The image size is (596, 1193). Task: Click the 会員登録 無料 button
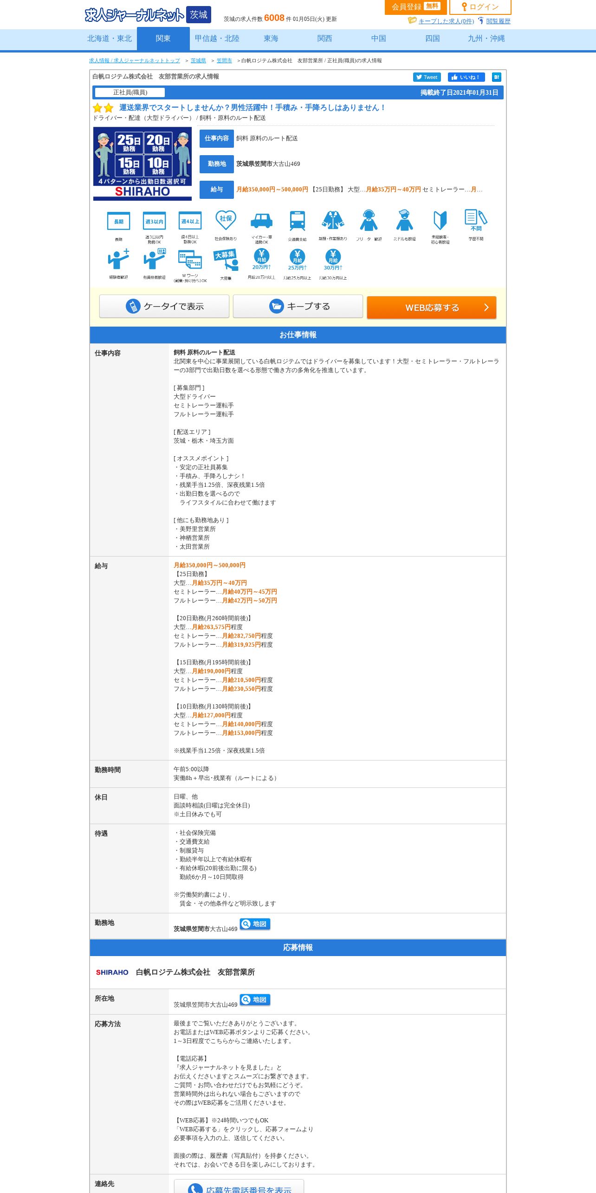pyautogui.click(x=415, y=7)
